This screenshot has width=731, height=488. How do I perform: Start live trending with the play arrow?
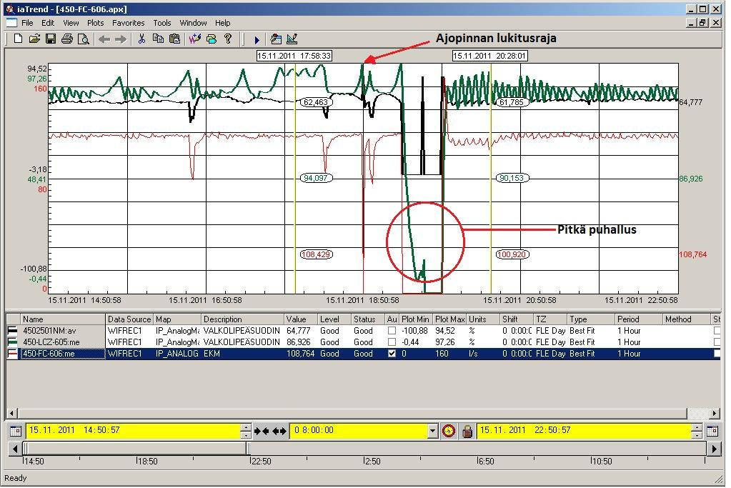257,40
